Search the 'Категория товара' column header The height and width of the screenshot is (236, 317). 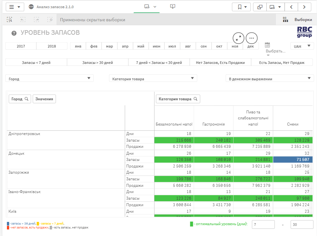[196, 99]
